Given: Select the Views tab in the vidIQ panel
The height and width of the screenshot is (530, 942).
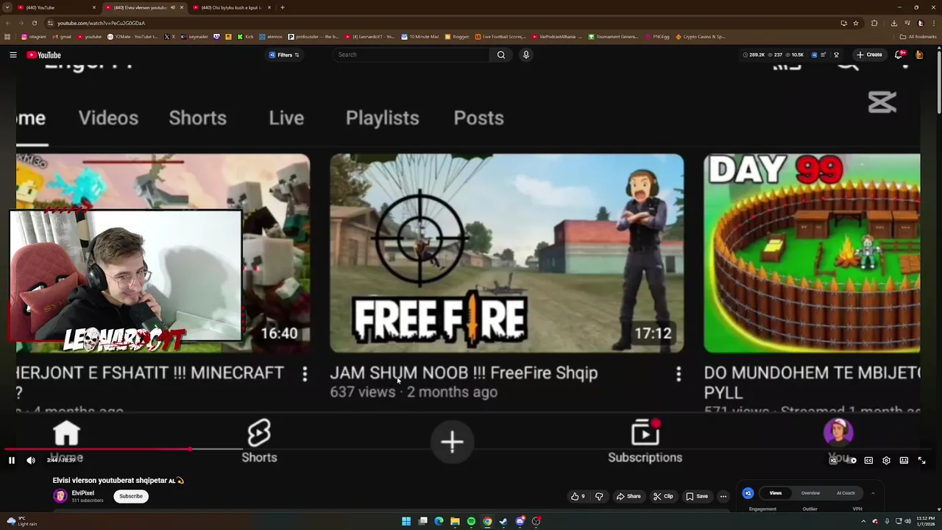Looking at the screenshot, I should click(776, 493).
